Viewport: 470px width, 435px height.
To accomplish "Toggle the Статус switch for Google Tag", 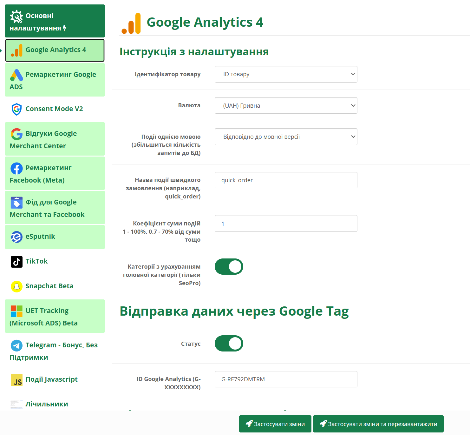I will pos(229,343).
